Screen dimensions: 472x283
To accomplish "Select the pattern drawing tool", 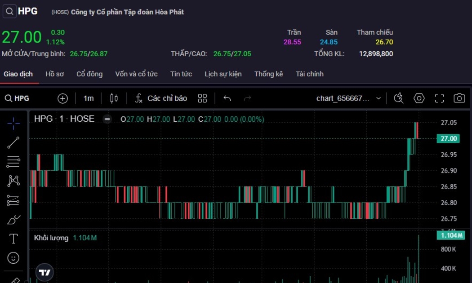I will pyautogui.click(x=13, y=181).
